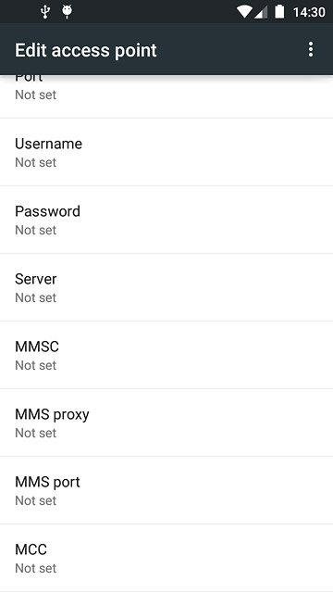Open the Username setting
This screenshot has width=333, height=593.
click(x=166, y=152)
